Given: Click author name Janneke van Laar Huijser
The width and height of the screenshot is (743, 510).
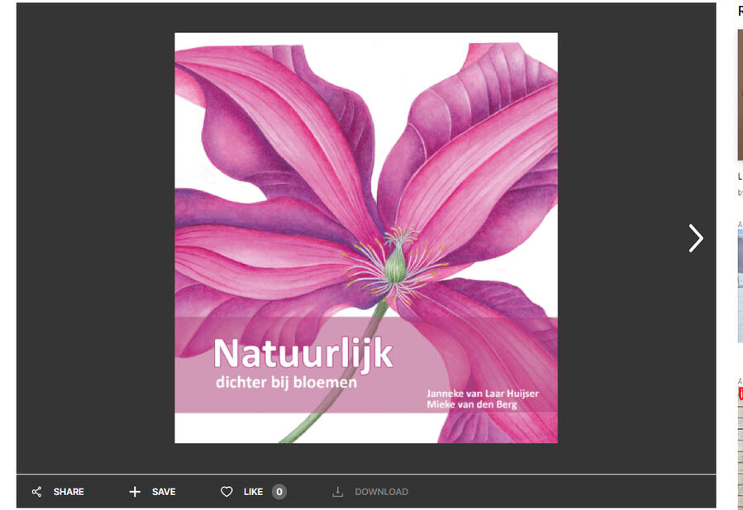Looking at the screenshot, I should pos(482,394).
